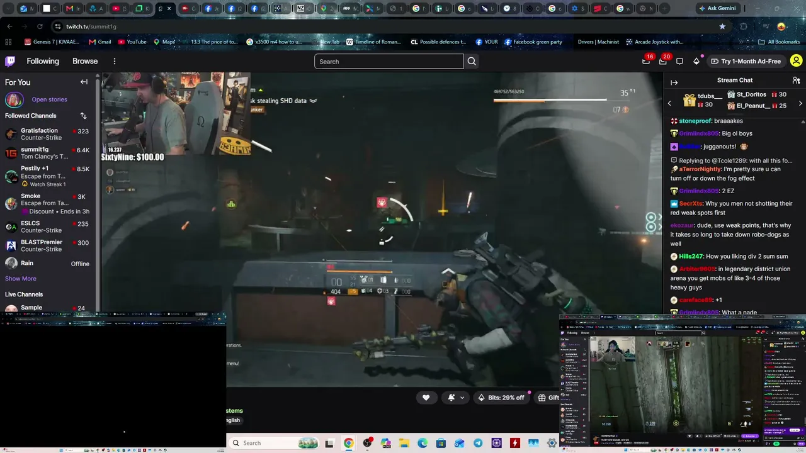Viewport: 806px width, 453px height.
Task: Open the chat community users icon
Action: [x=796, y=81]
